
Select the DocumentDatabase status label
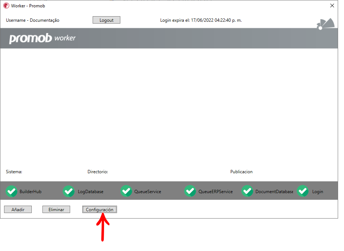pyautogui.click(x=274, y=191)
